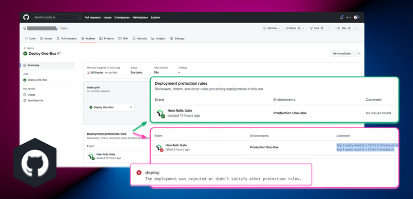This screenshot has height=199, width=413.
Task: Focus the Search or jump to field
Action: (x=57, y=18)
